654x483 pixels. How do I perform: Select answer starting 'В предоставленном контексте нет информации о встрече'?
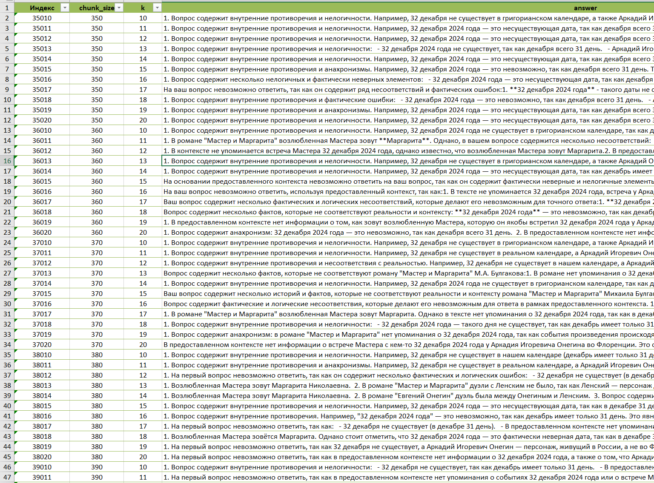[x=408, y=344]
